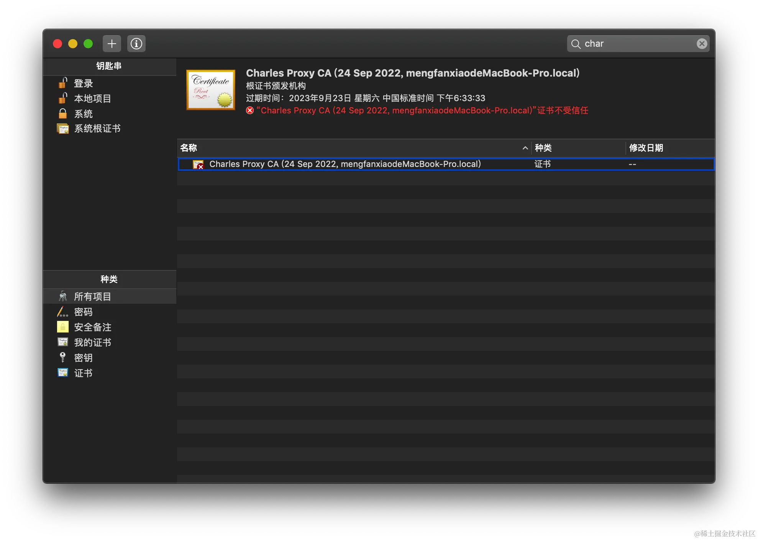Open the 系统根证书 keychain

(x=97, y=129)
